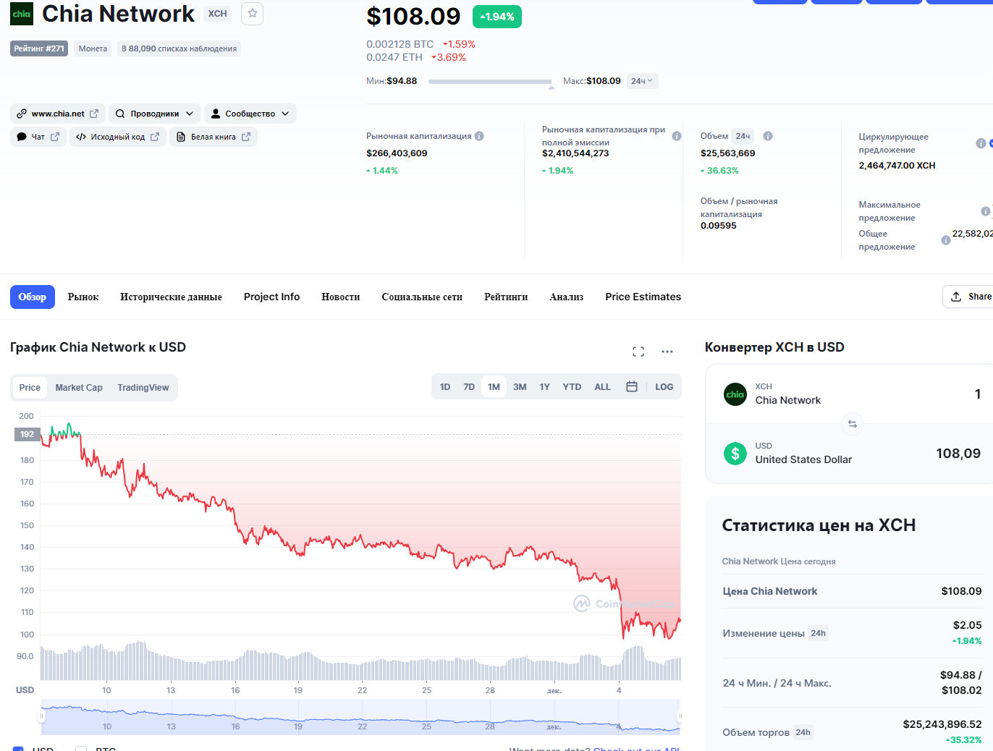Open the calendar date range picker
This screenshot has height=751, width=993.
coord(632,387)
